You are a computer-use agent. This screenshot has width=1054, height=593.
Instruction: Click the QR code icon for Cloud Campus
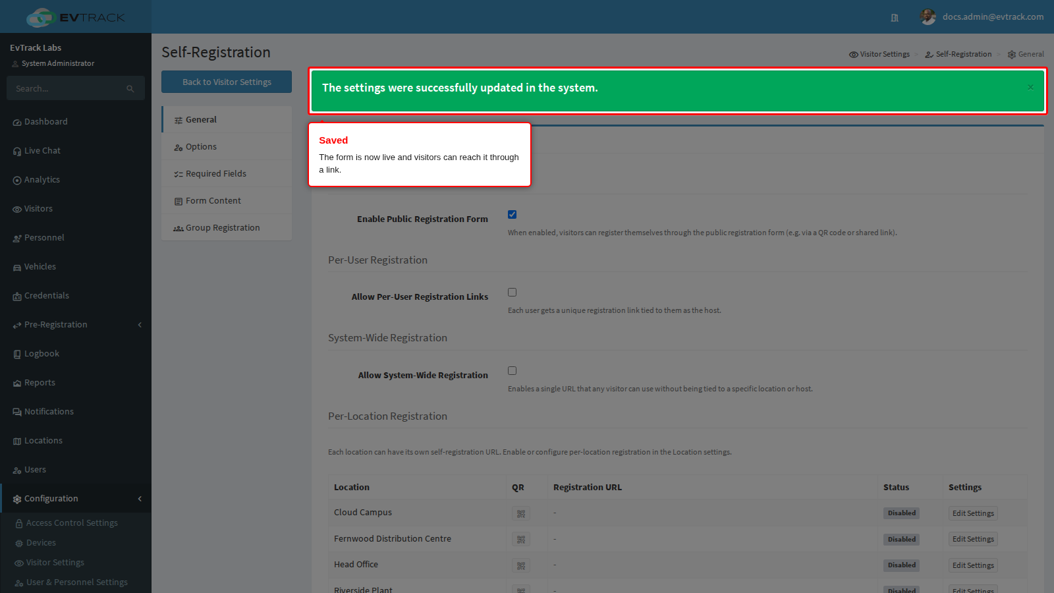point(521,513)
